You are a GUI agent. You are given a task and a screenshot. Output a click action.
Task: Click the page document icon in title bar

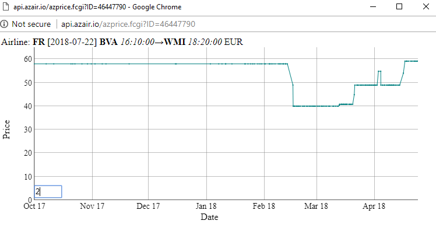pos(6,6)
